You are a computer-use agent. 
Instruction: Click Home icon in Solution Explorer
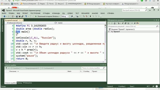(115, 23)
